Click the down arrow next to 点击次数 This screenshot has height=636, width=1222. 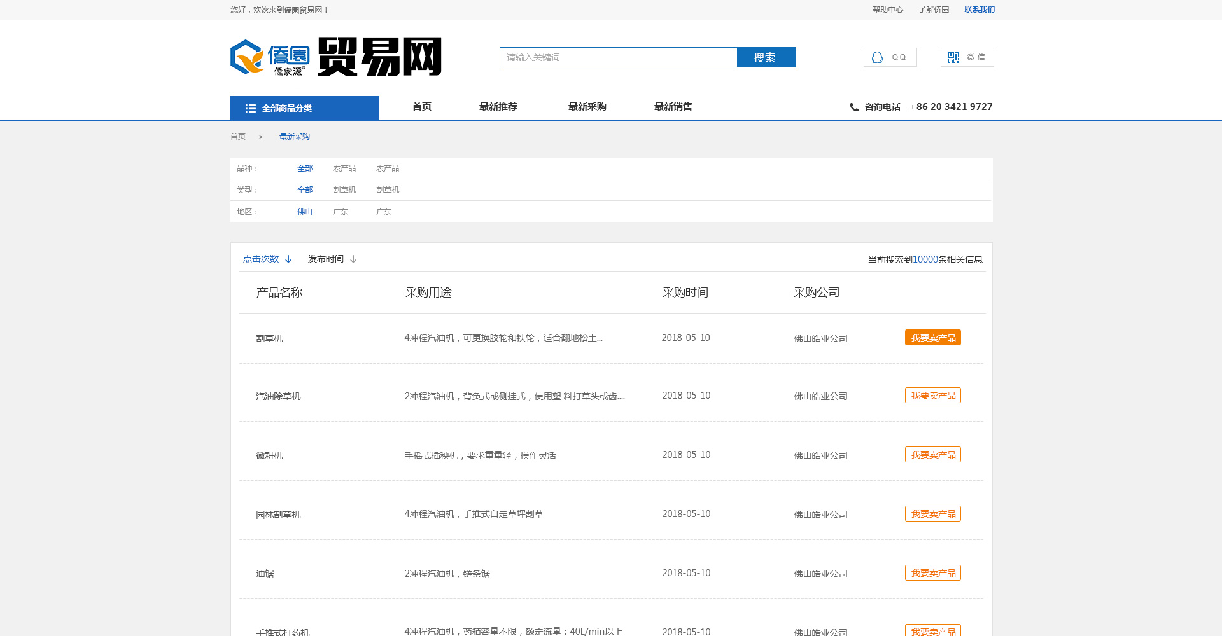coord(288,259)
